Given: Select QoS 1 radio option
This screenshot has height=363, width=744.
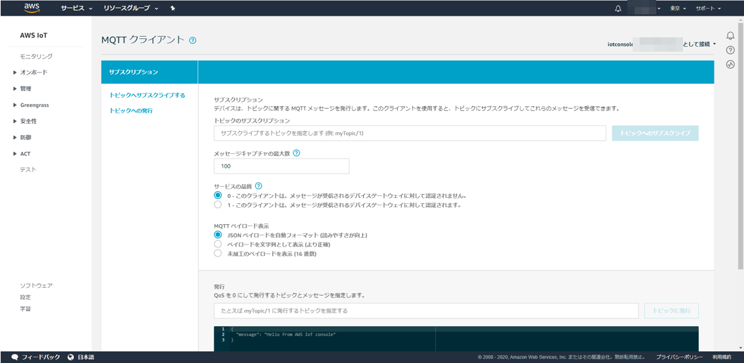Looking at the screenshot, I should [218, 205].
